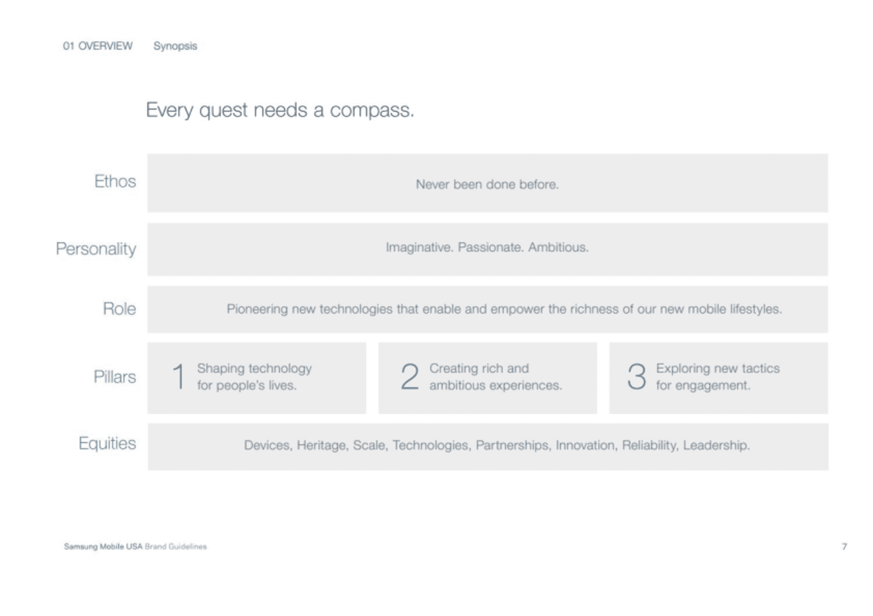The width and height of the screenshot is (873, 616).
Task: Select the Equities row label
Action: pyautogui.click(x=107, y=443)
